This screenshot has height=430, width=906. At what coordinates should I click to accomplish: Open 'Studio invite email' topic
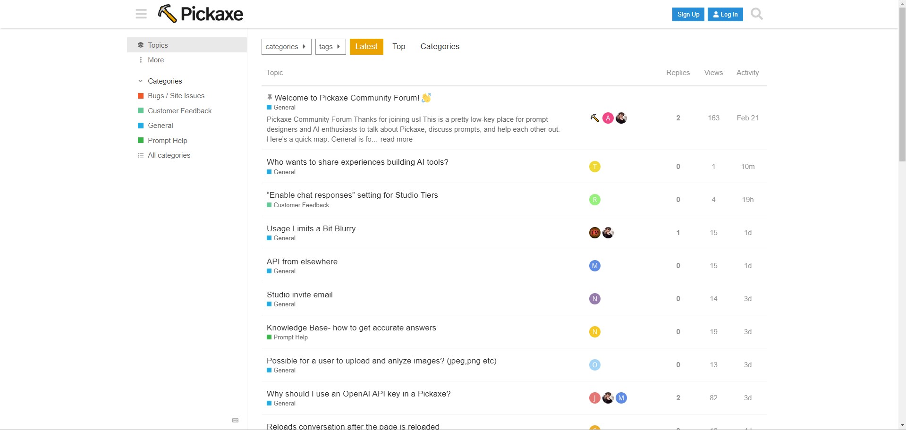(300, 295)
